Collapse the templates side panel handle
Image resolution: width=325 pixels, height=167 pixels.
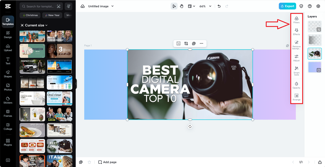tap(76, 84)
